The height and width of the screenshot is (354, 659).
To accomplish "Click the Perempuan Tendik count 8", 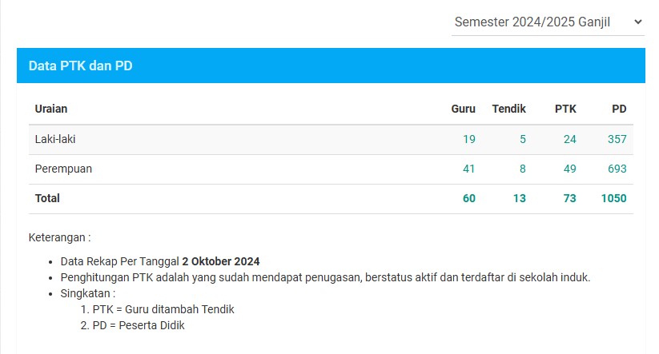I will coord(523,169).
